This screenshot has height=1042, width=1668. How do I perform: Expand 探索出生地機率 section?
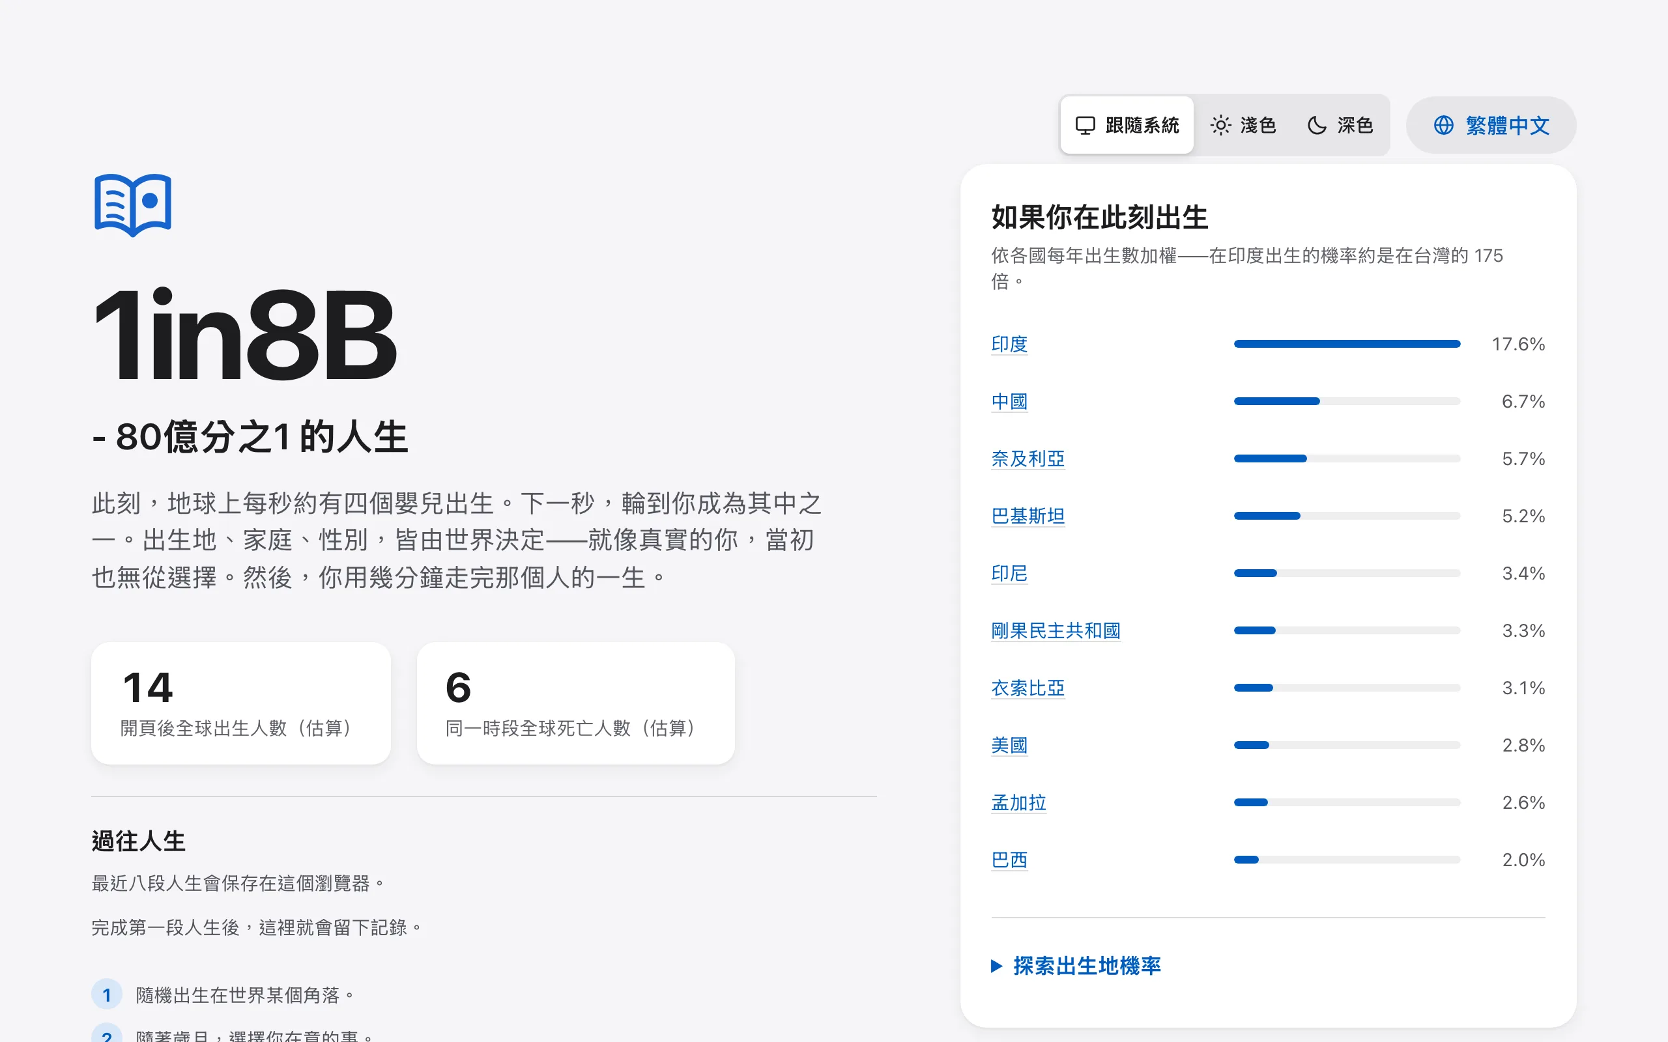1076,966
